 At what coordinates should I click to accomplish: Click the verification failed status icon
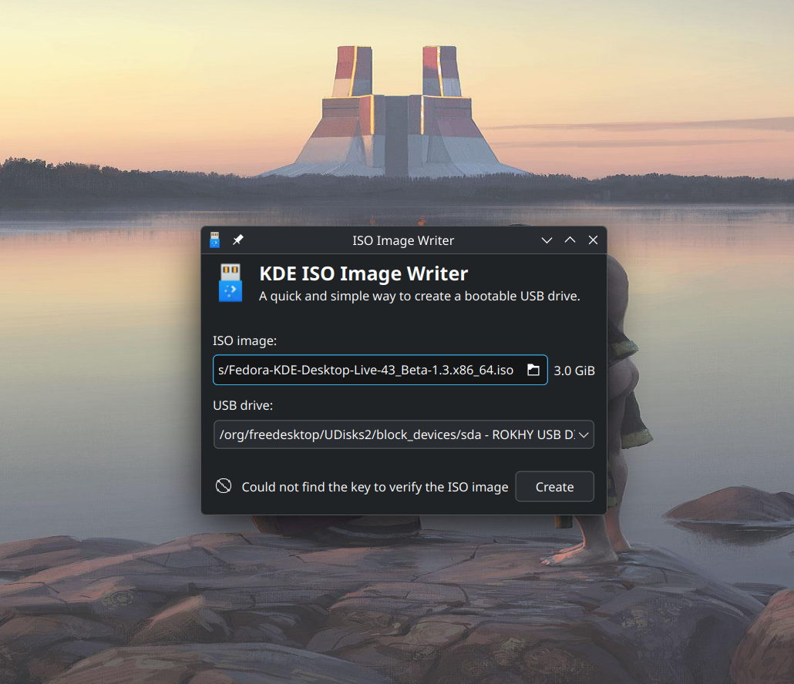pos(224,486)
